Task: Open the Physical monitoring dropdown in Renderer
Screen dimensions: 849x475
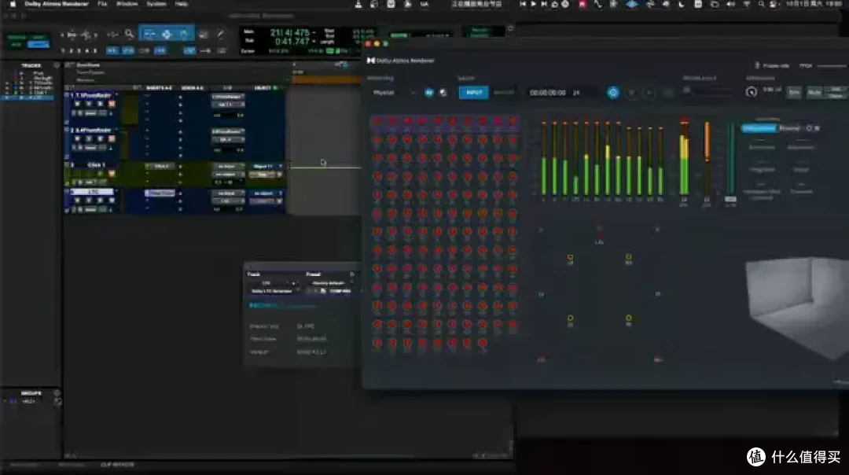Action: pyautogui.click(x=394, y=93)
